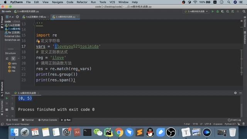The height and width of the screenshot is (139, 247).
Task: Click scroll-from-source target icon in Project panel
Action: [x=17, y=17]
